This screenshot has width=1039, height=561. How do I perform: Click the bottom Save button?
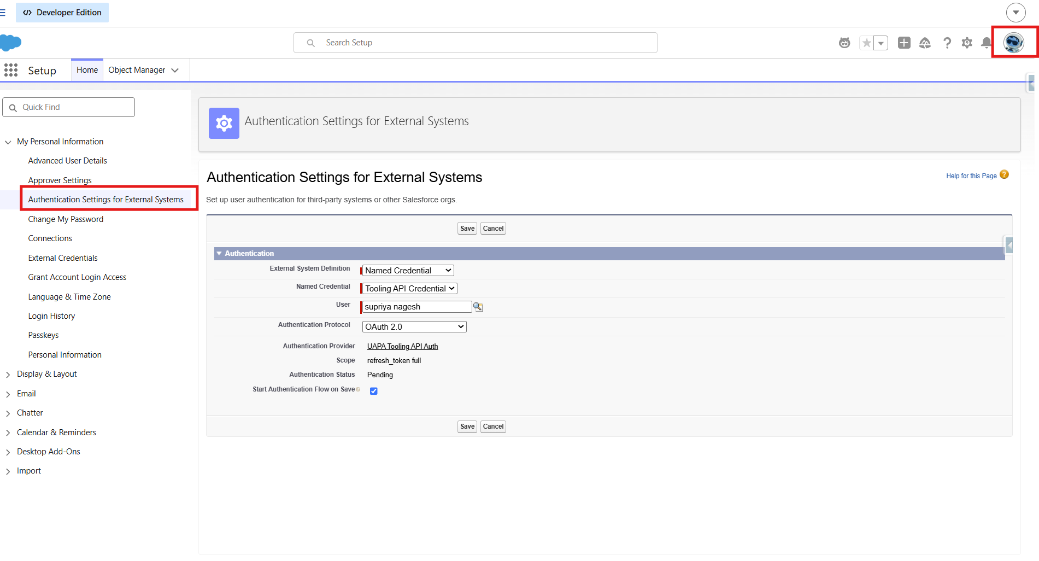pos(467,426)
